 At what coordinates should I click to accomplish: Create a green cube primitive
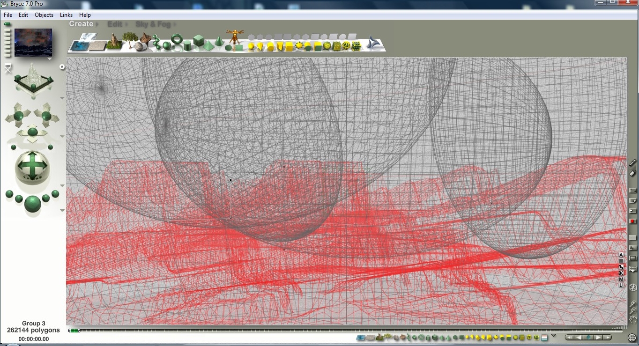click(x=199, y=40)
